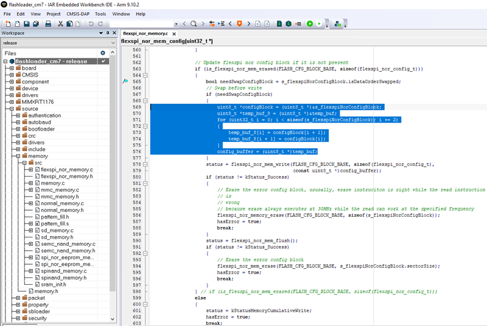Select the flexspi_nor_memory.c editor tab

coord(145,33)
